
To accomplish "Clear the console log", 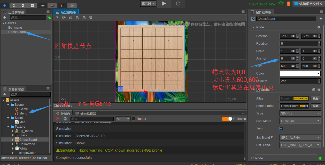I will pos(57,119).
